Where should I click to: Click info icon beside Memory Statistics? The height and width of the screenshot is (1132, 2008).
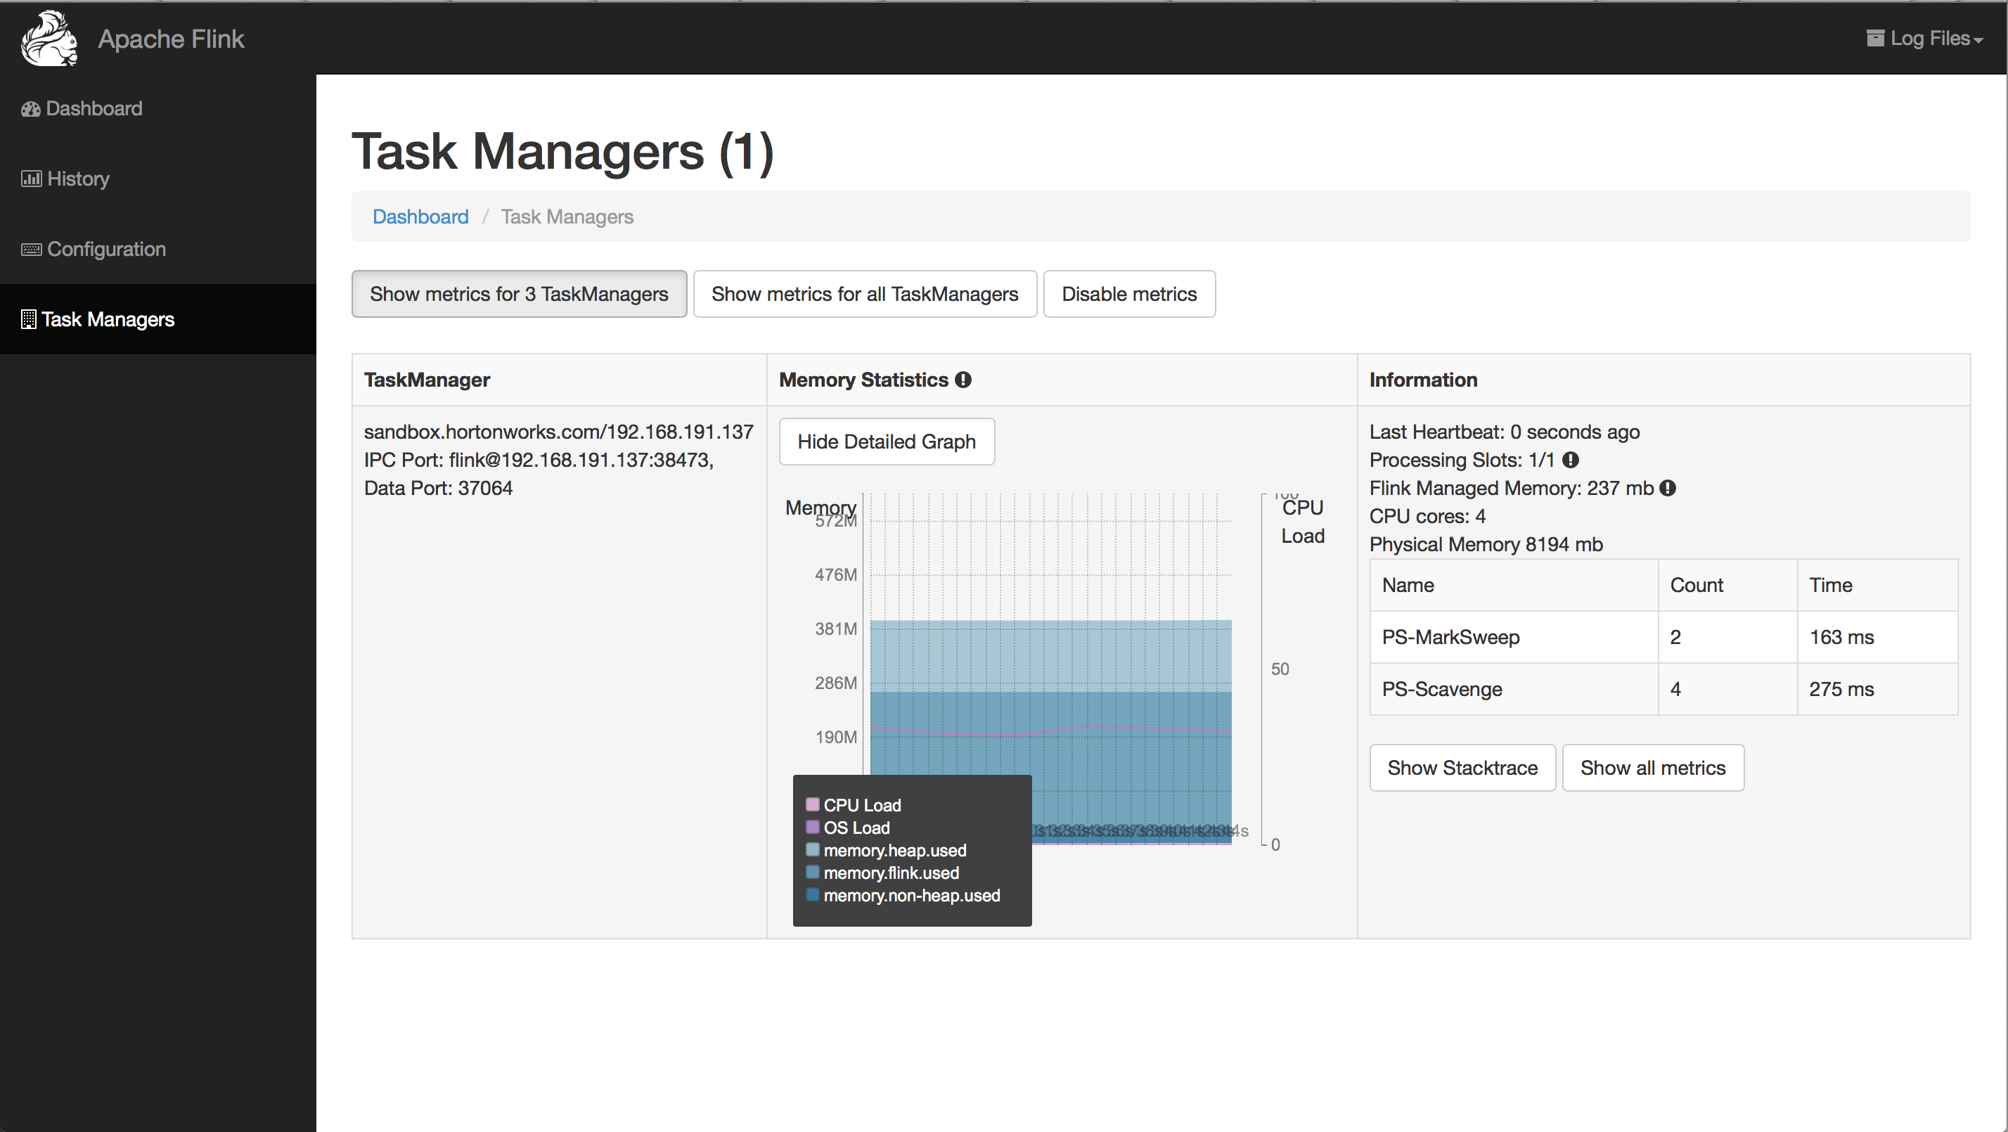(x=963, y=380)
